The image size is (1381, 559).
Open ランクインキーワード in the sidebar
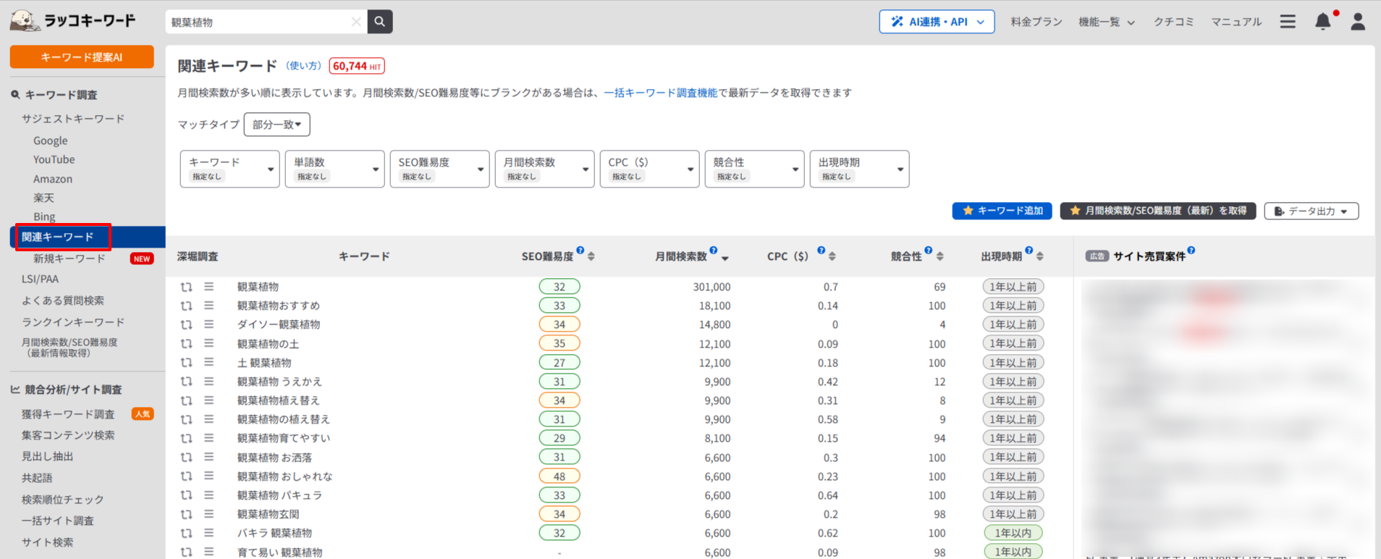point(73,322)
